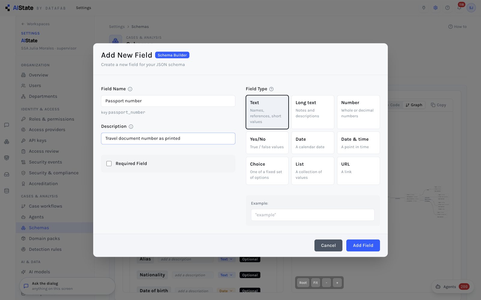Screen dimensions: 481x300
Task: Click the chat bubble icon in left rail
Action: pyautogui.click(x=7, y=125)
